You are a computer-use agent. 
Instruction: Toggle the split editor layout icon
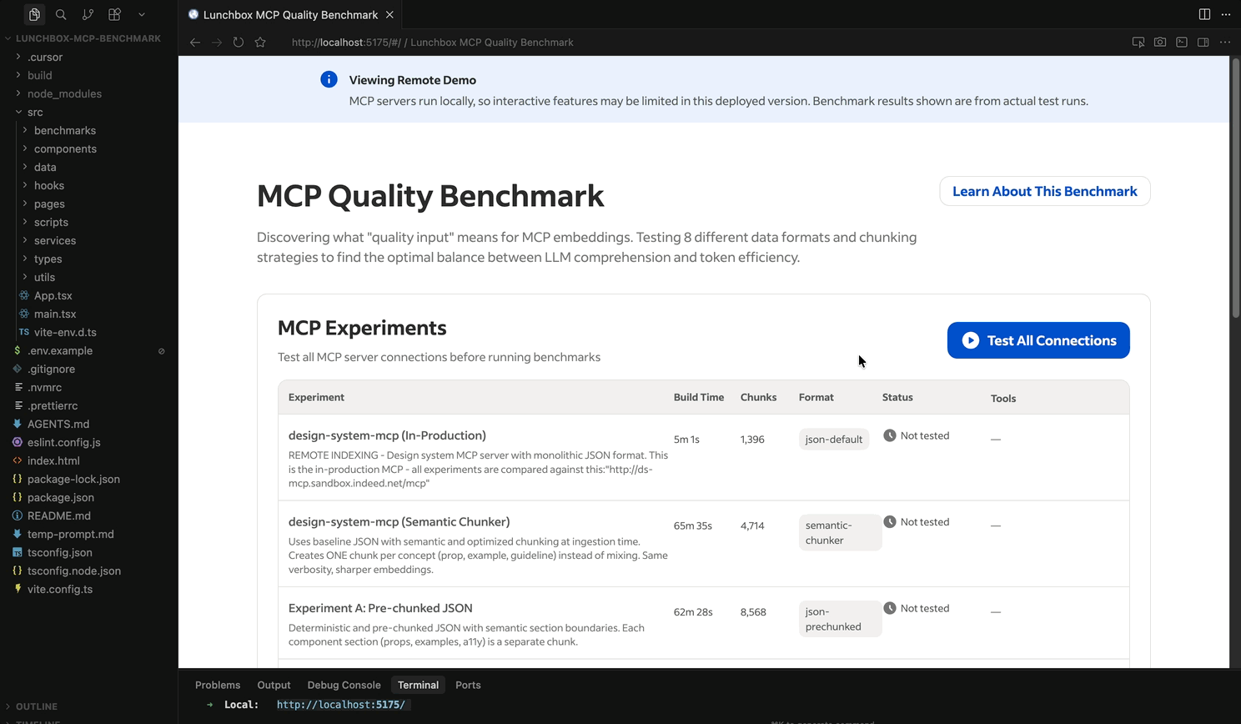1203,14
